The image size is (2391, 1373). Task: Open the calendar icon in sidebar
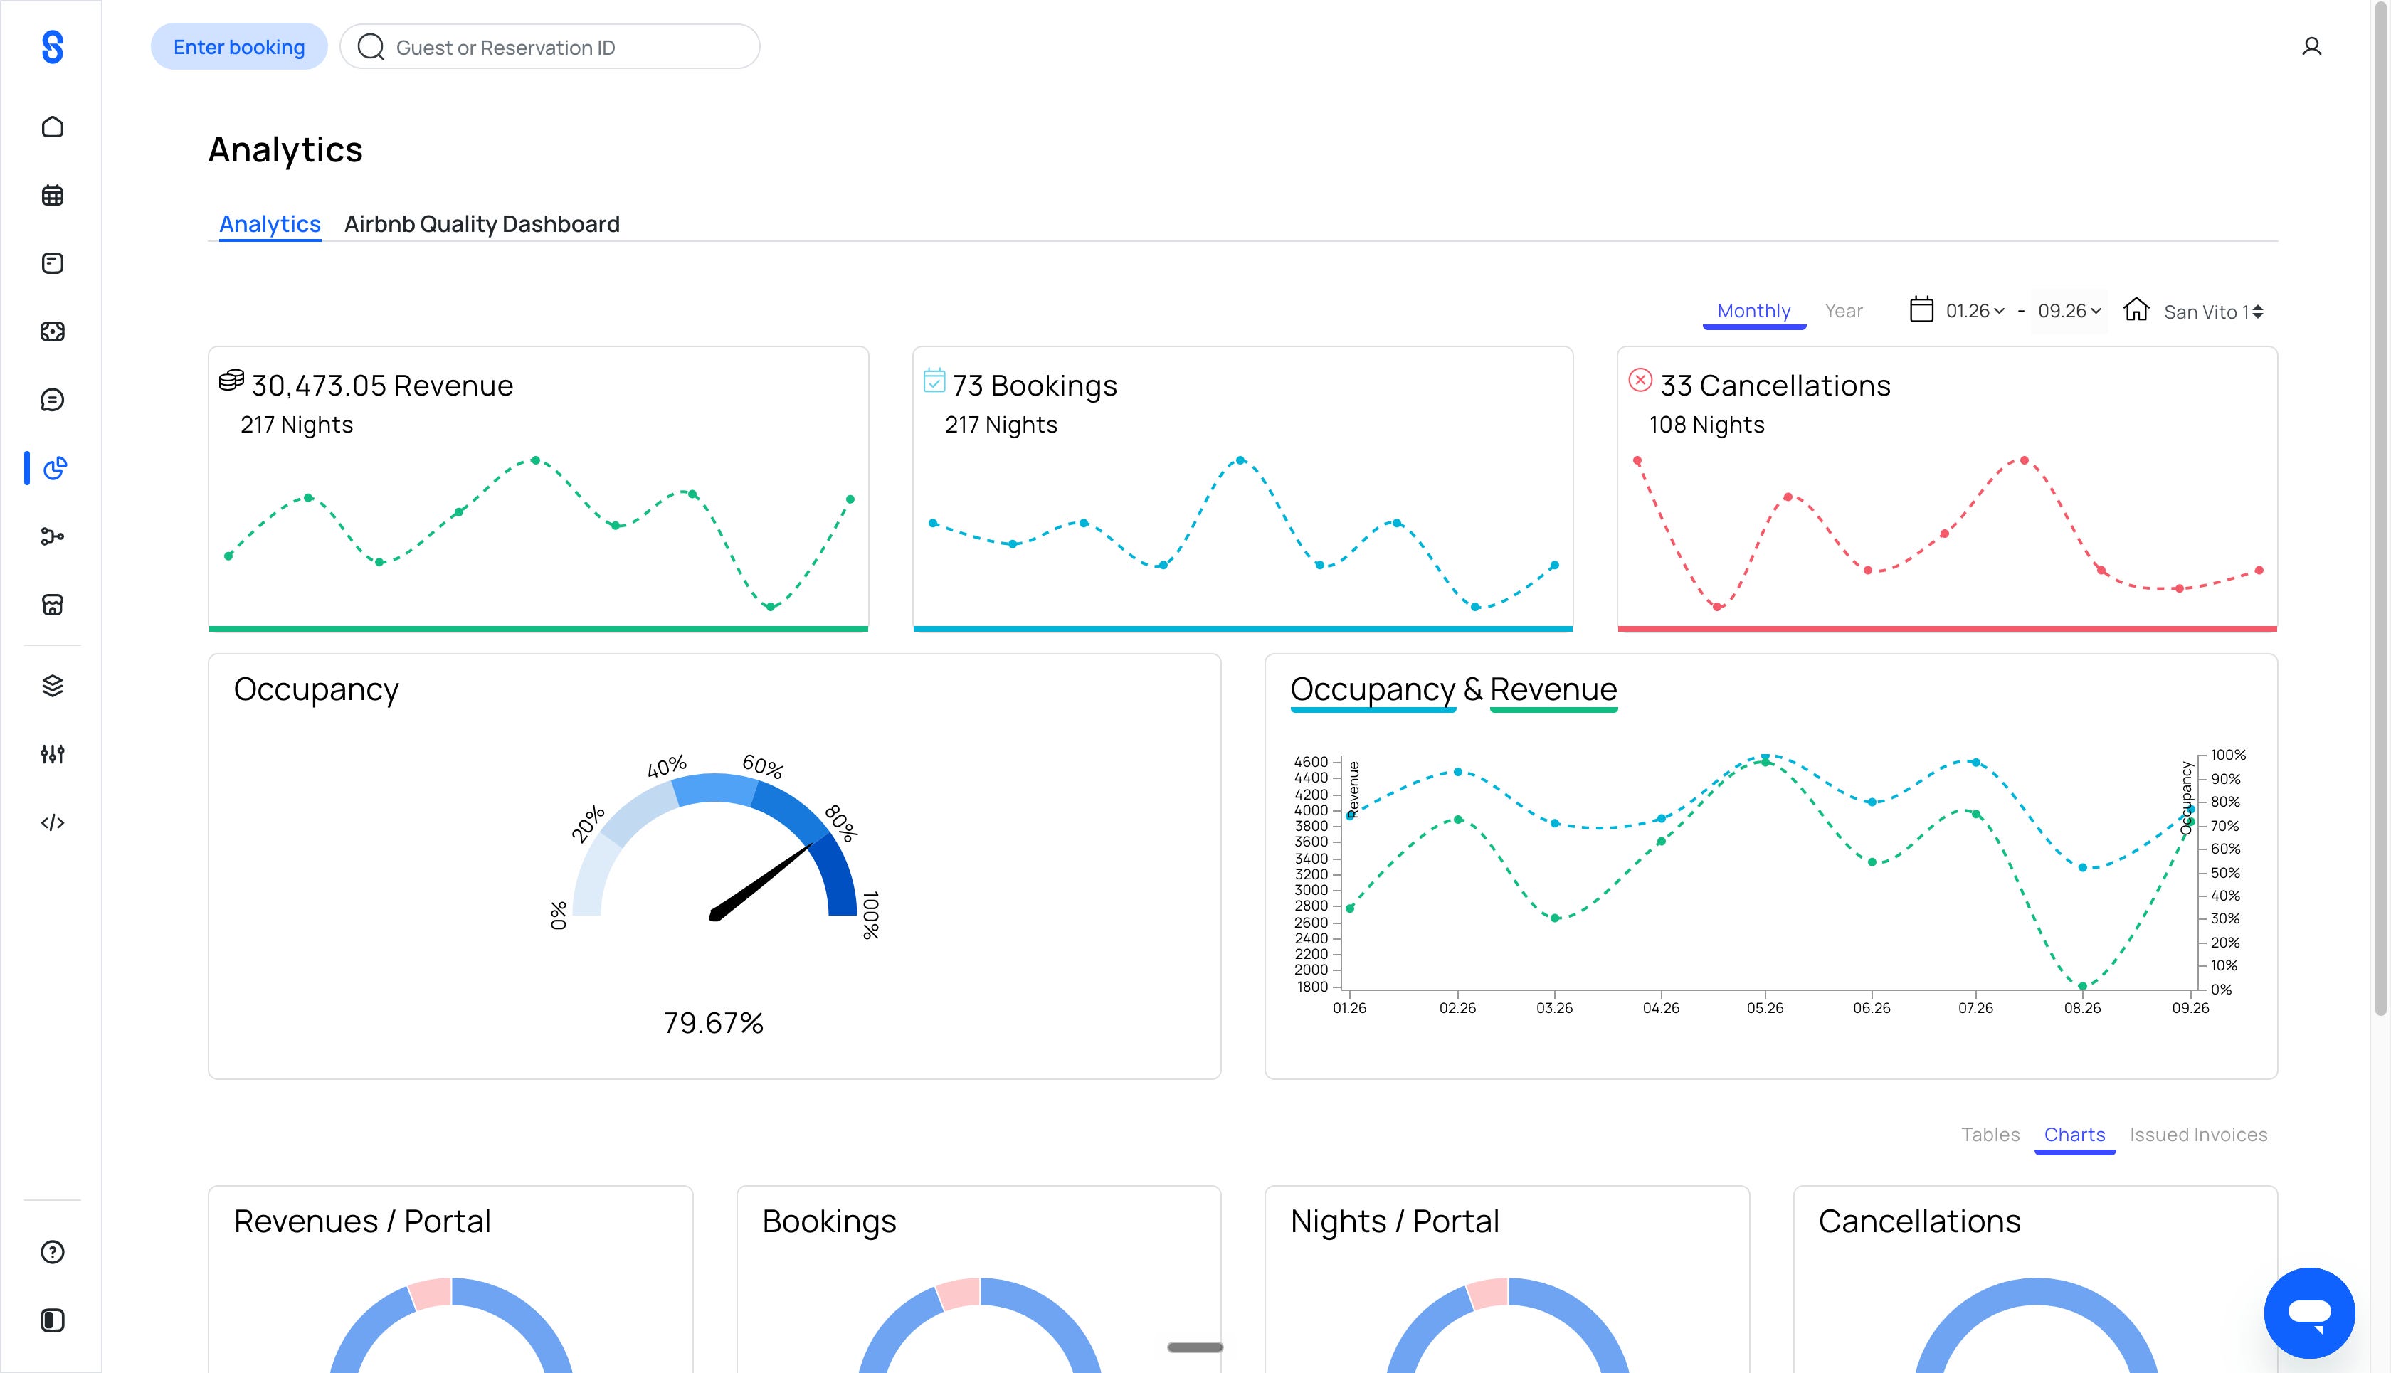click(53, 195)
